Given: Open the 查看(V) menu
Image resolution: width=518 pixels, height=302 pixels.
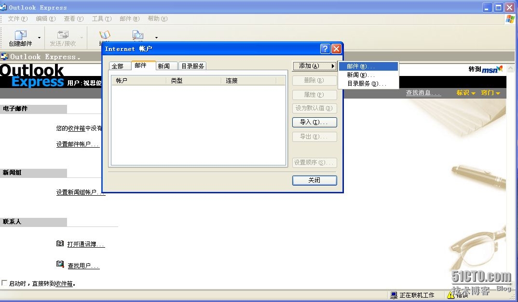Looking at the screenshot, I should [x=74, y=19].
